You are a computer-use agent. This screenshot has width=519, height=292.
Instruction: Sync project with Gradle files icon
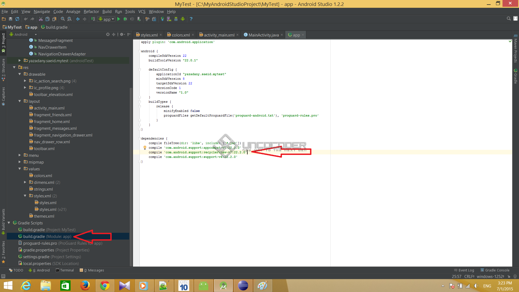(162, 19)
